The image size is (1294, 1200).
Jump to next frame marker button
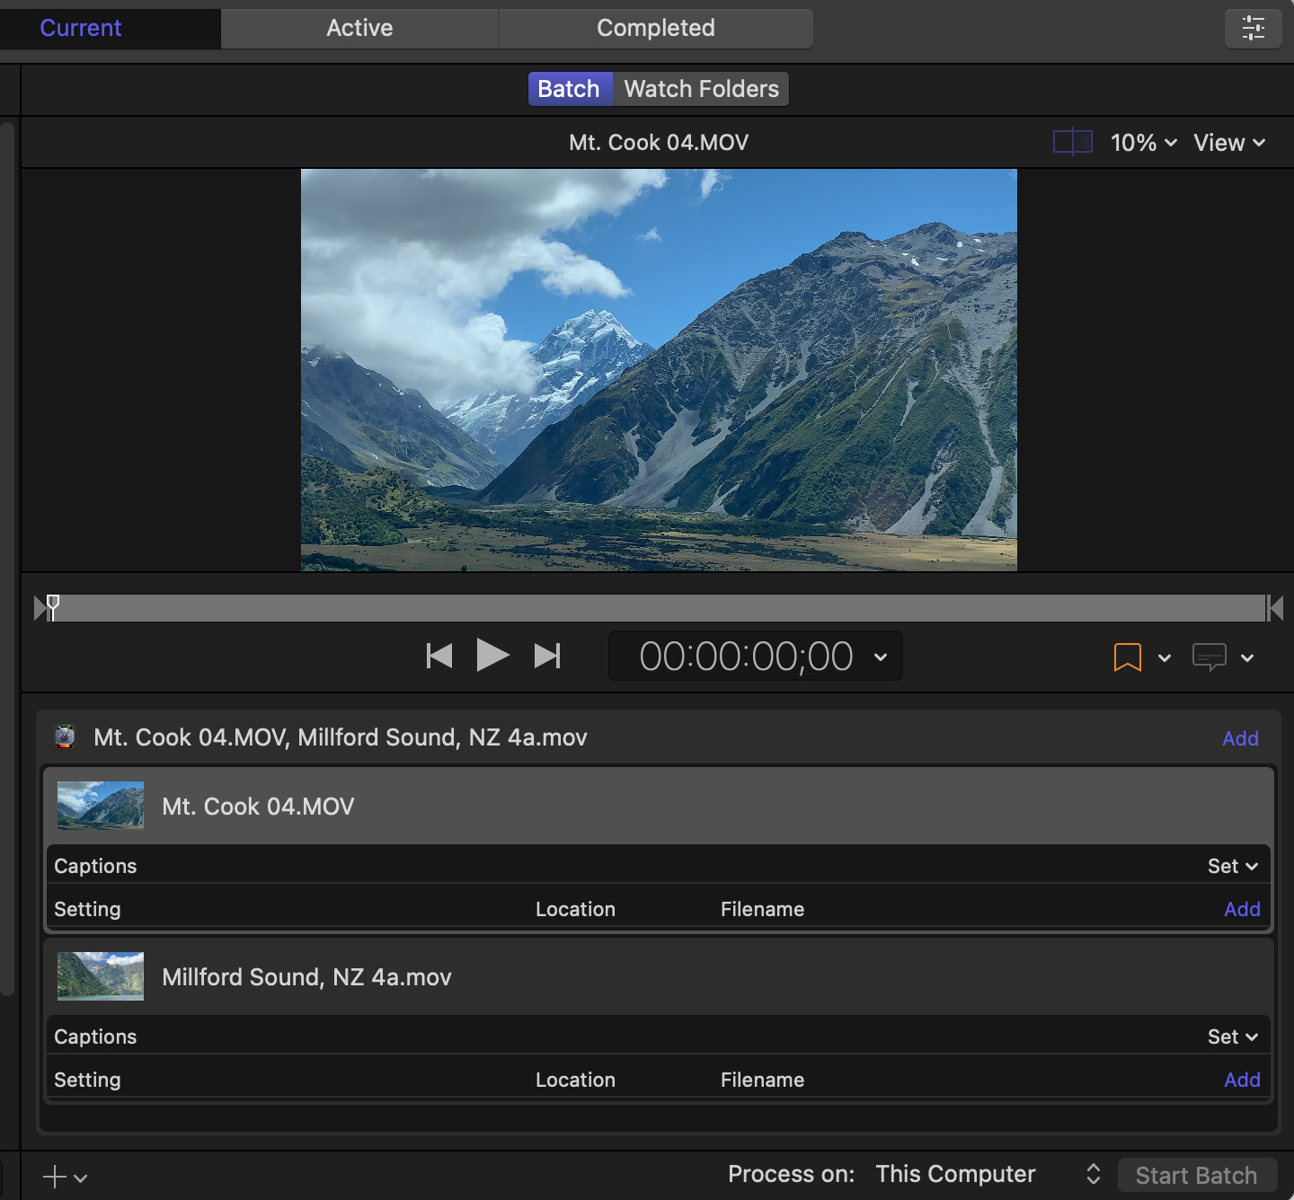click(x=547, y=656)
